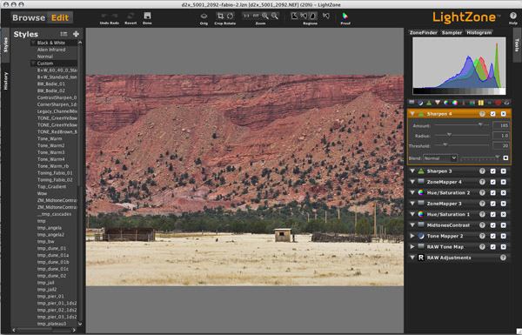Add a ZoneMapper tool
Screen dimensions: 522x335
click(x=412, y=103)
